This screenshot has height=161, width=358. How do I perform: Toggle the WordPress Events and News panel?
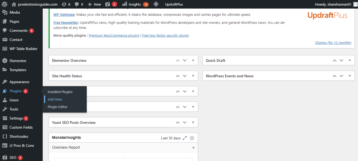[350, 76]
